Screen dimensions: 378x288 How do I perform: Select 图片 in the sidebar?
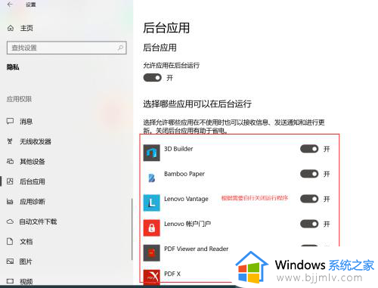click(x=26, y=262)
